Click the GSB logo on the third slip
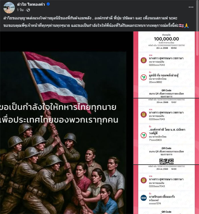 144,180
